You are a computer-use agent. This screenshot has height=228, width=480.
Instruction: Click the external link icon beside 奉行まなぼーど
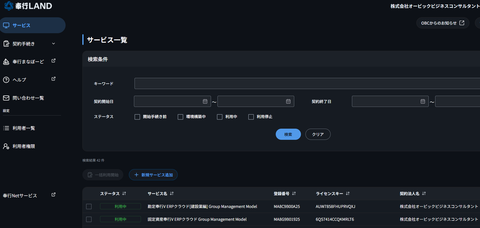(54, 61)
